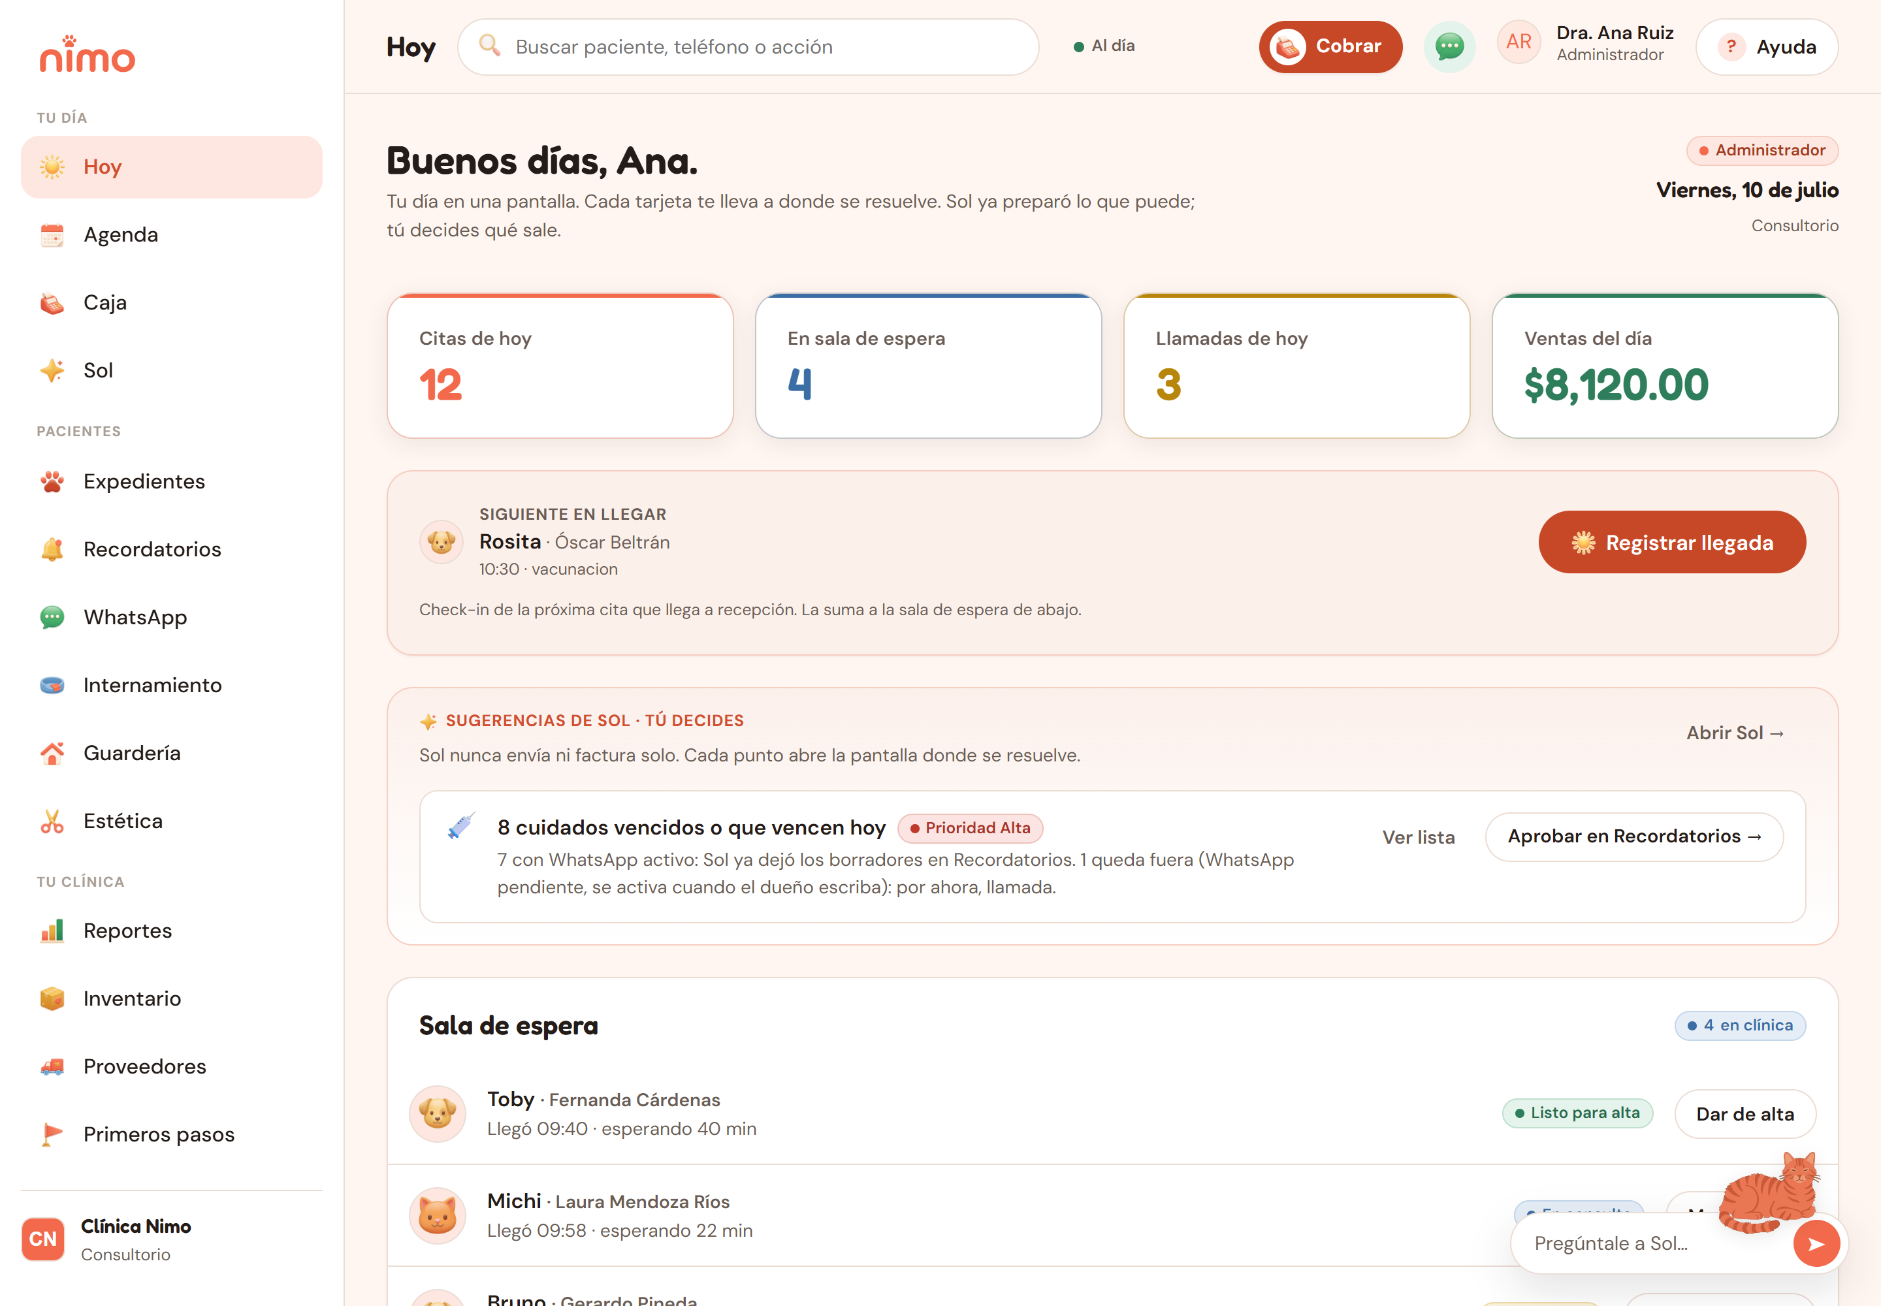
Task: Click the box icon beside Inventario
Action: 52,998
